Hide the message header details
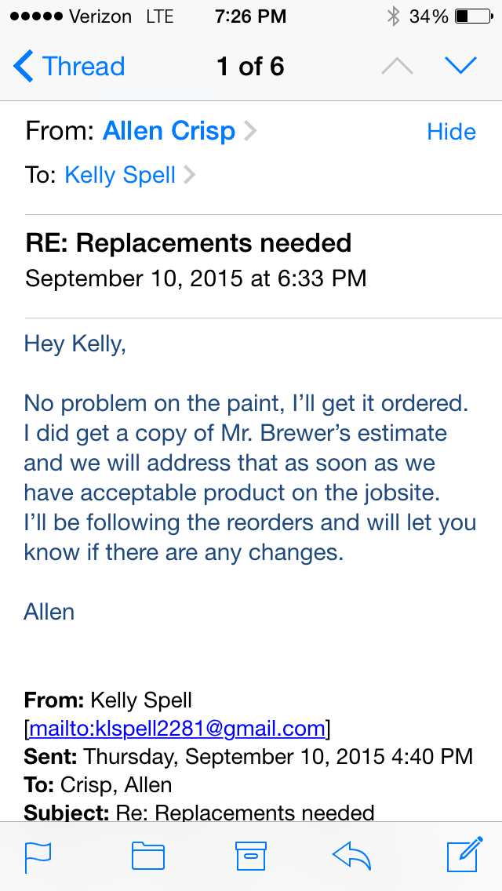 coord(451,132)
